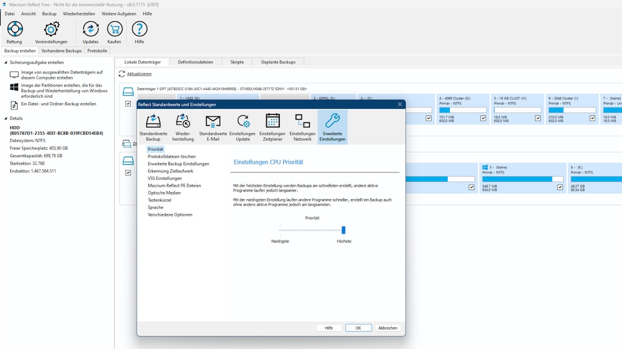Open the Weitere Aufgaben menu
This screenshot has height=349, width=622.
(118, 13)
